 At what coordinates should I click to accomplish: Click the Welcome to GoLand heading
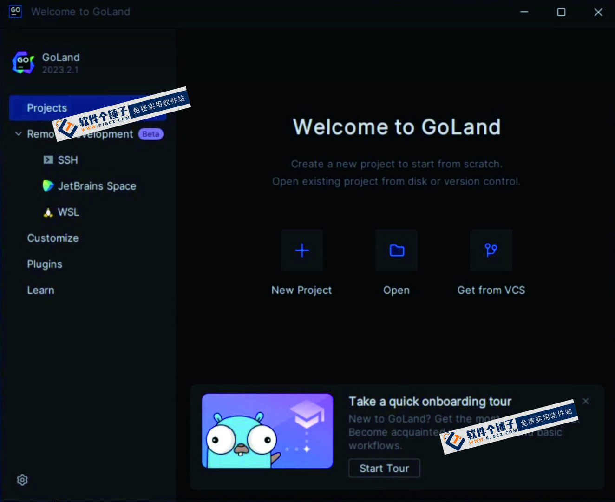click(397, 127)
